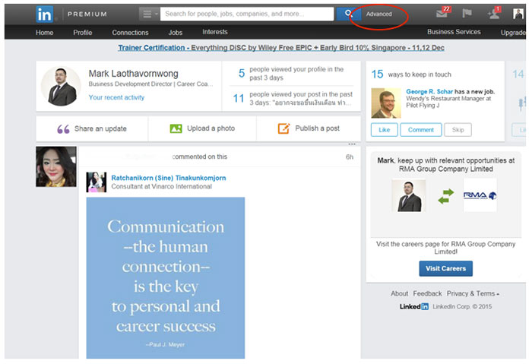Go to the Home menu item

point(44,33)
